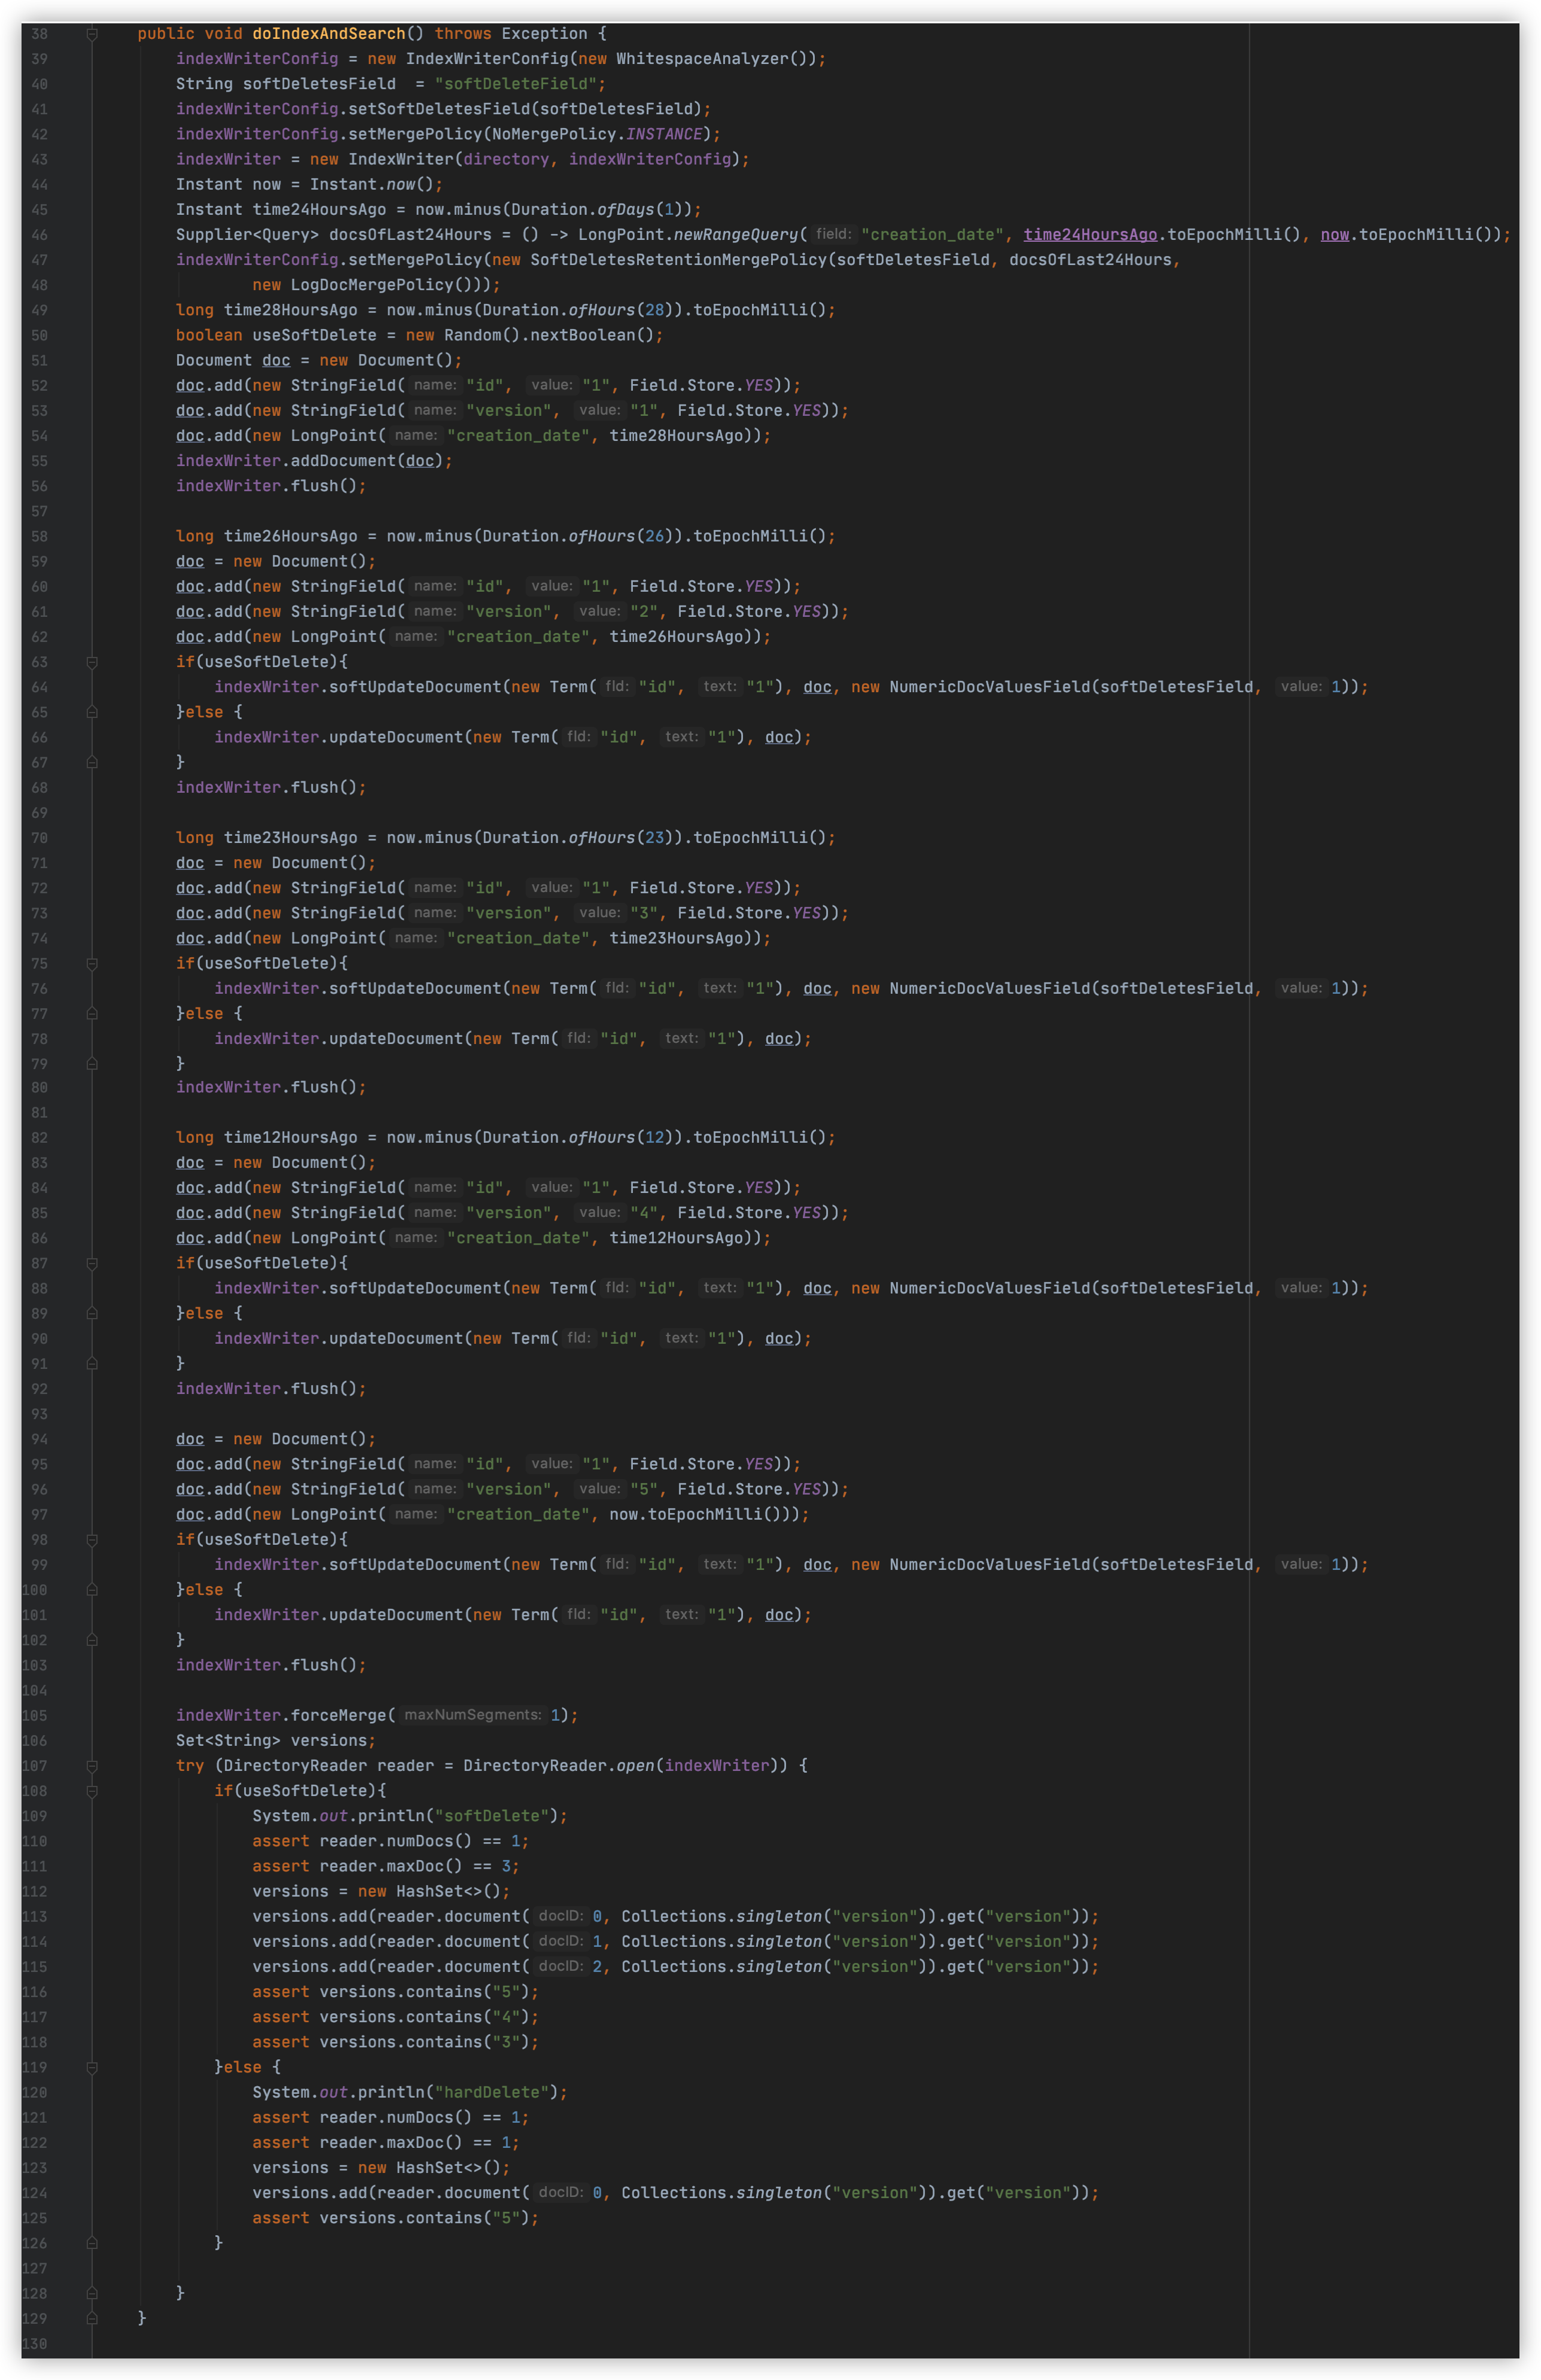Click WhitespaceAnalyzer on line 39

coord(702,59)
